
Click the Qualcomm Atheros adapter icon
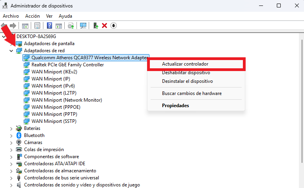click(x=26, y=58)
